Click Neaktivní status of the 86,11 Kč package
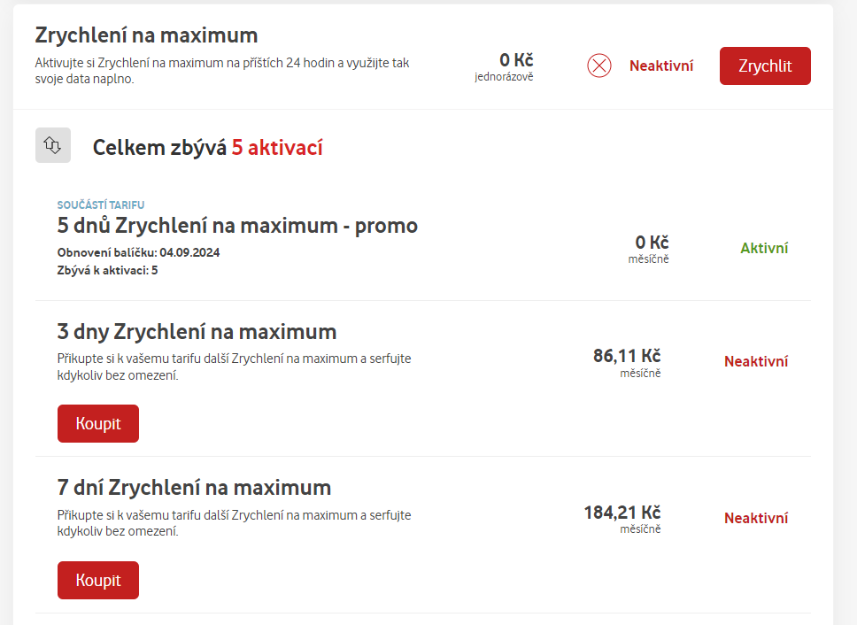This screenshot has height=625, width=857. pyautogui.click(x=756, y=361)
